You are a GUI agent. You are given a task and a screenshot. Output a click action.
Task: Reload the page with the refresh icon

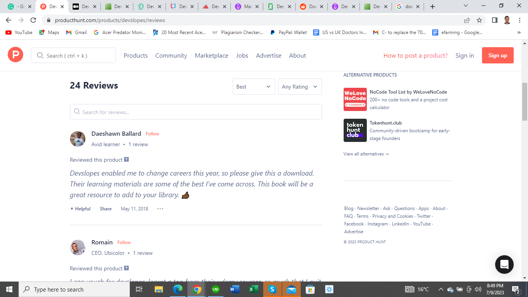point(33,20)
